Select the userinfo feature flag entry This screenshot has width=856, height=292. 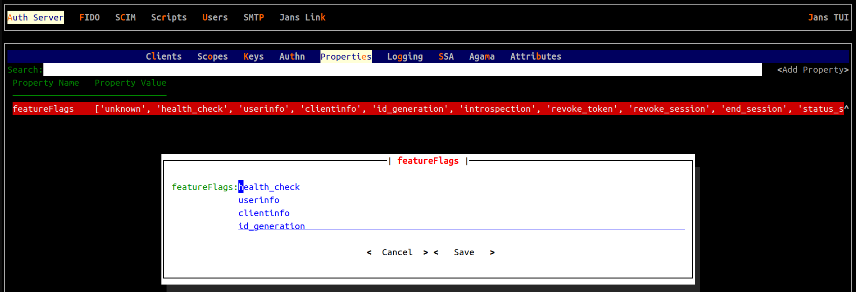point(258,200)
